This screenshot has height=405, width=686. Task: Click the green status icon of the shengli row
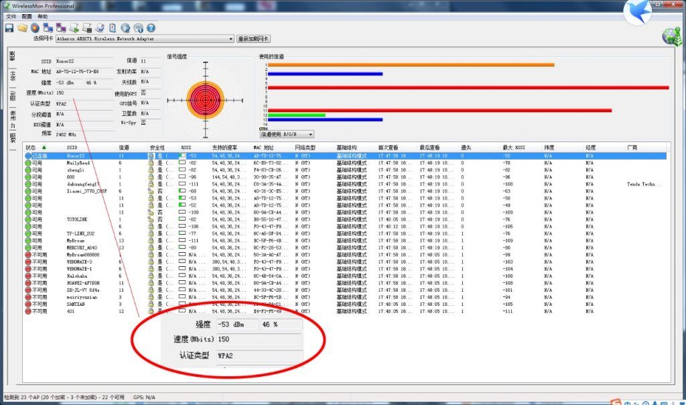28,170
